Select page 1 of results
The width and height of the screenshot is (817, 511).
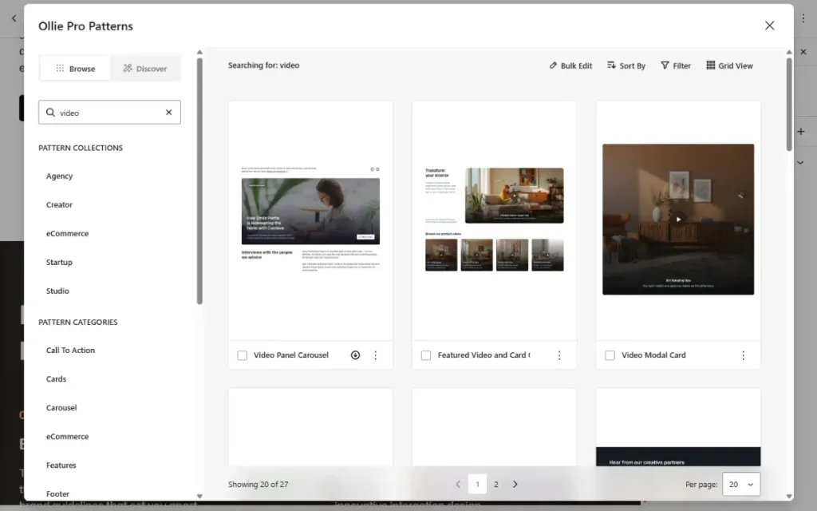[x=477, y=485]
